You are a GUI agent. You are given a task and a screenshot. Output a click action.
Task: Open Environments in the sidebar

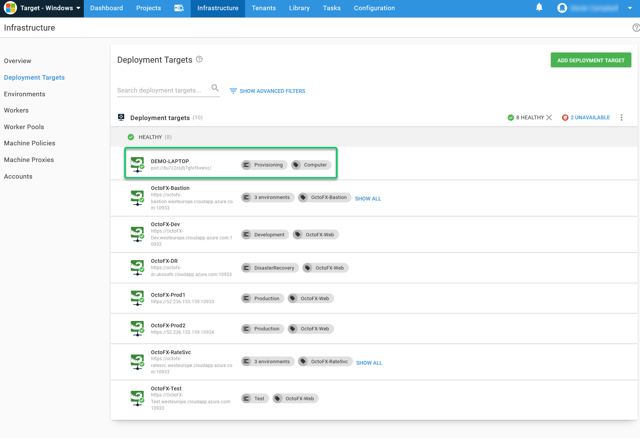(x=25, y=94)
